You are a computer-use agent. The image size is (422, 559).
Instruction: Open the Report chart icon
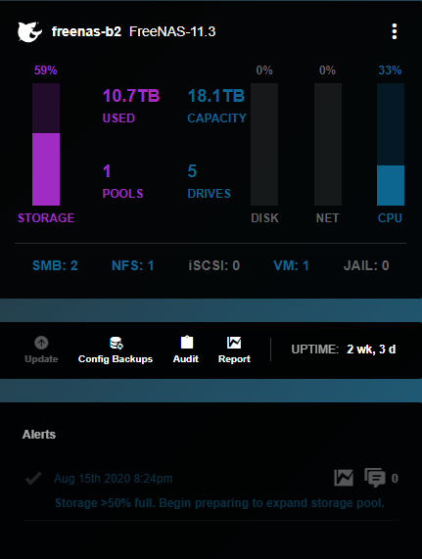tap(234, 343)
